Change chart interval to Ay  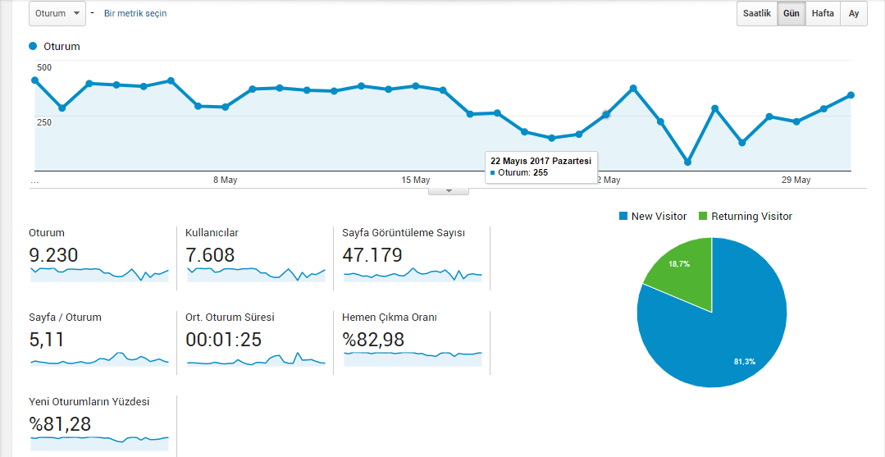[853, 14]
